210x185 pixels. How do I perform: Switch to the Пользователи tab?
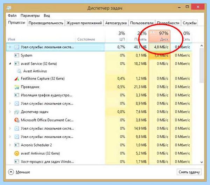(x=142, y=23)
